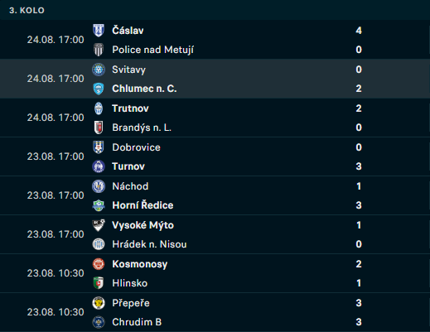Select the 3. KOLO round header

tap(27, 10)
